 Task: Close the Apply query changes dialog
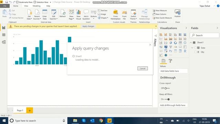(x=150, y=45)
